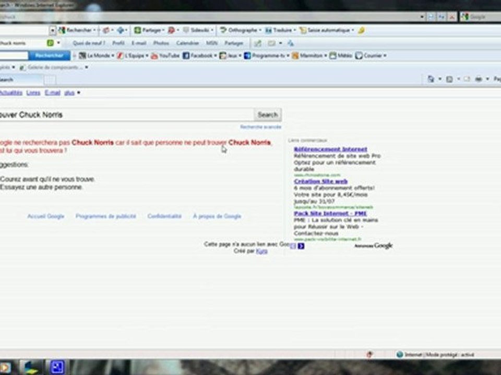Open the MSN toolbar item
501x375 pixels.
coord(211,43)
